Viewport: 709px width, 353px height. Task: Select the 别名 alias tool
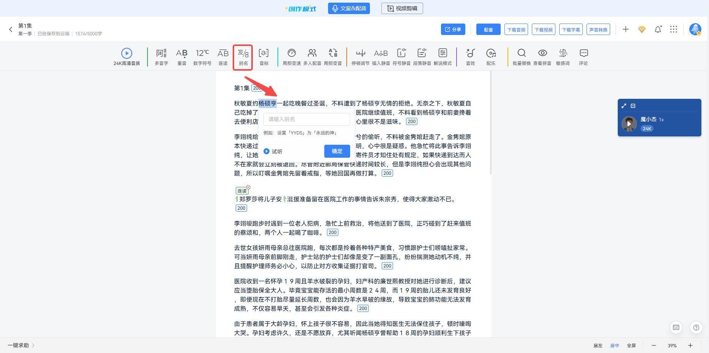tap(243, 57)
